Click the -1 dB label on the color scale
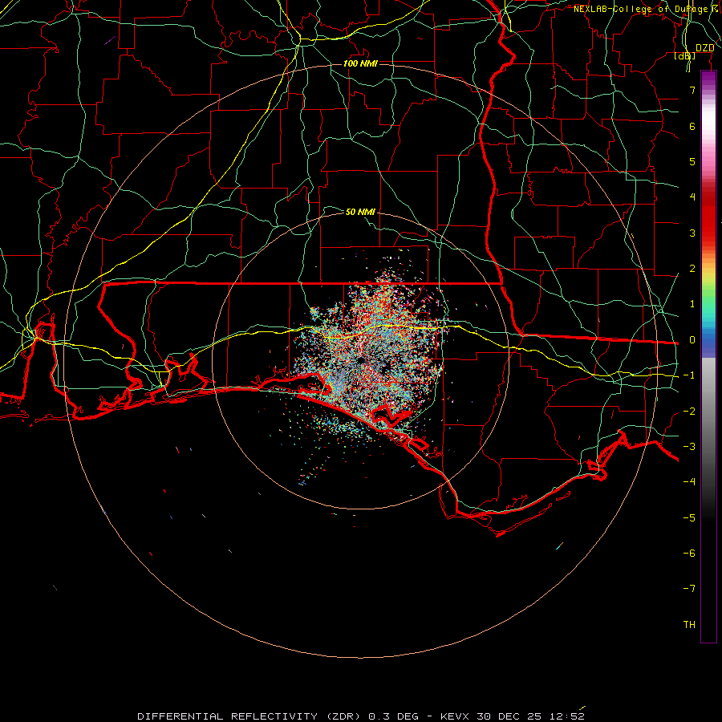722x722 pixels. [x=689, y=375]
